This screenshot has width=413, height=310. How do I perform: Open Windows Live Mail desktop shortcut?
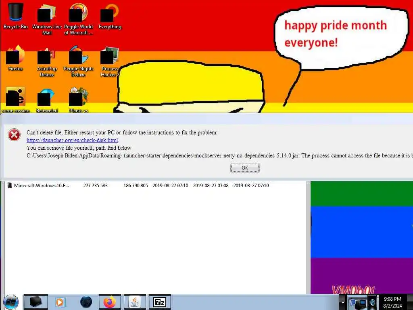47,19
